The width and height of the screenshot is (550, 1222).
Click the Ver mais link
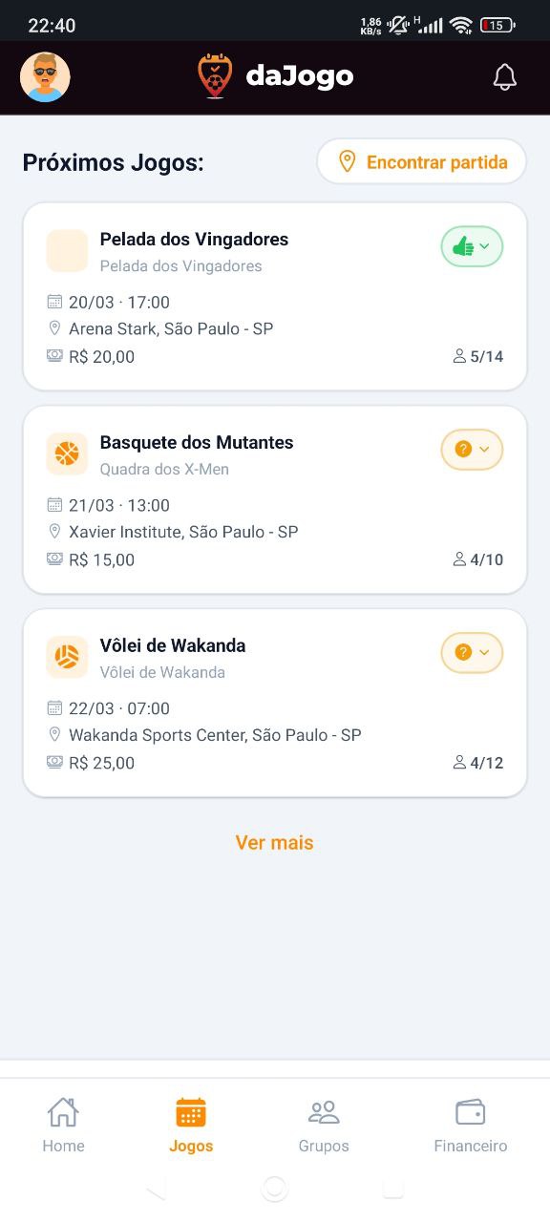[274, 842]
